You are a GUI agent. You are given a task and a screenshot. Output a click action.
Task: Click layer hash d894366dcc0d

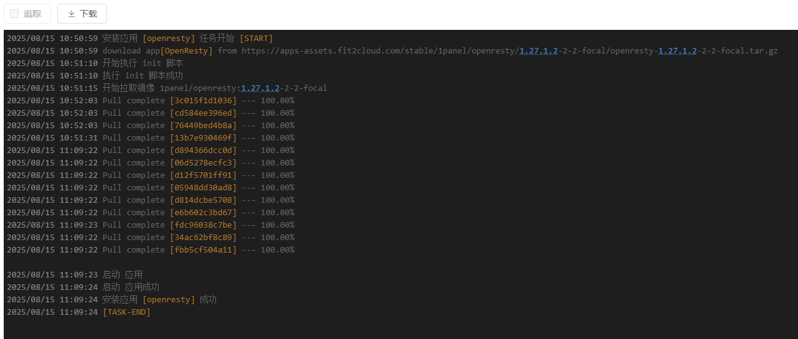pyautogui.click(x=203, y=151)
